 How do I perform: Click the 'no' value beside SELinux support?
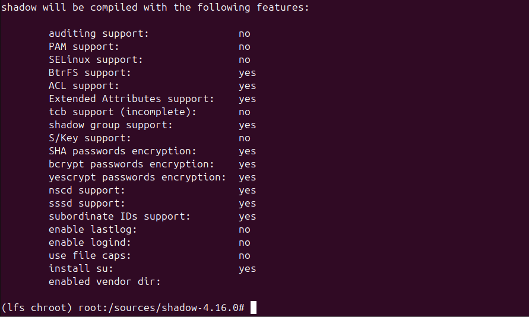click(244, 60)
